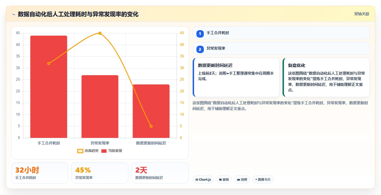Screen dimensions: 381x195
Task: Open the 异常发现率 list item
Action: 281,48
